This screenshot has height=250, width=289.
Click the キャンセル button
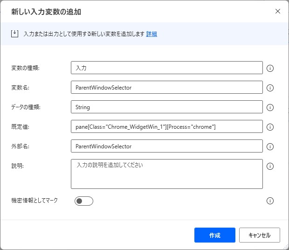260,235
